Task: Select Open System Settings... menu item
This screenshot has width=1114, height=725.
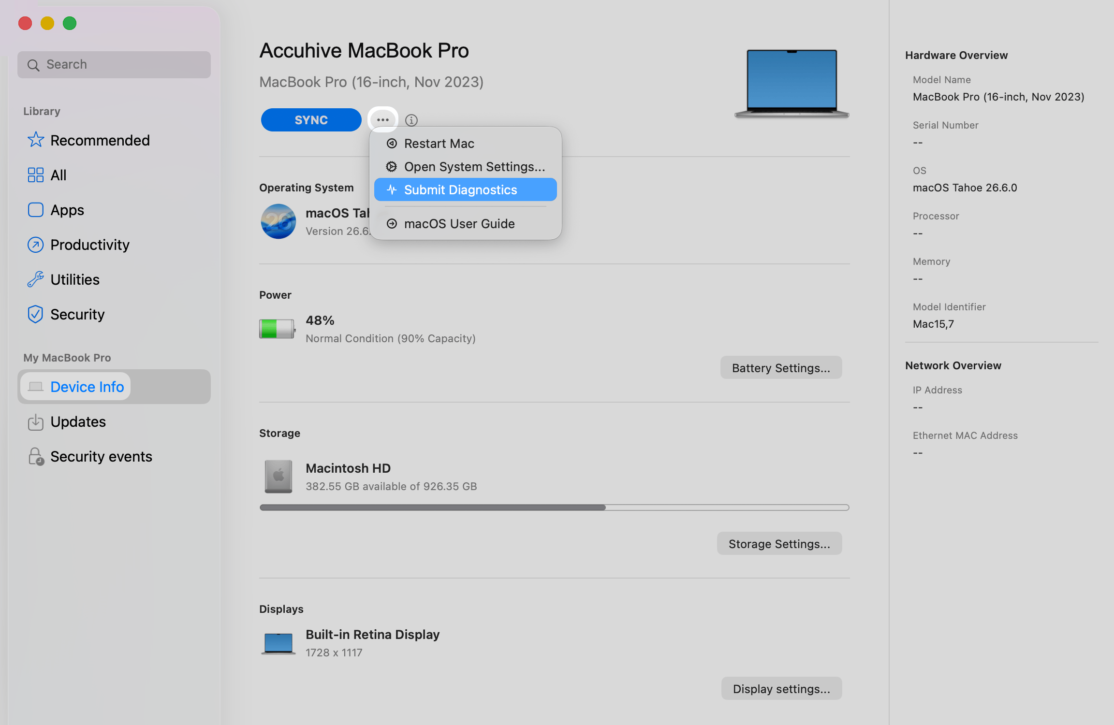Action: pyautogui.click(x=466, y=167)
